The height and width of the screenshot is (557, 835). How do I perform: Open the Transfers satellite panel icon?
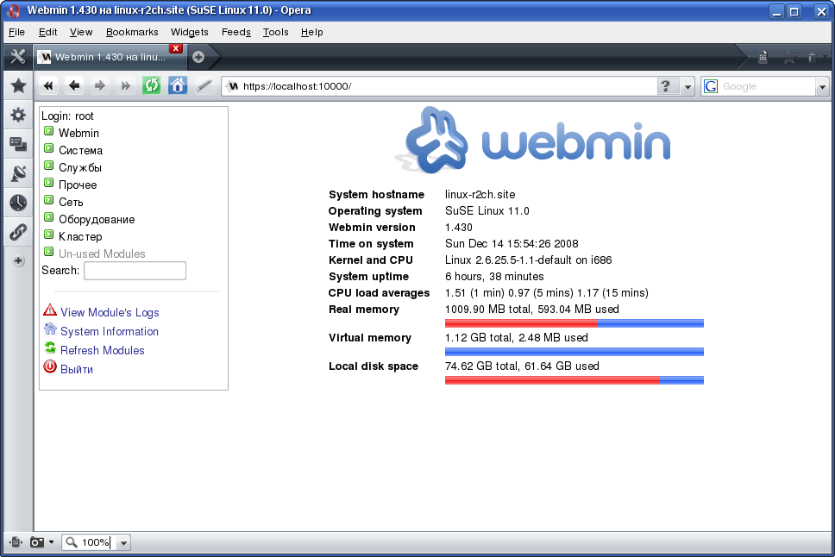(19, 173)
